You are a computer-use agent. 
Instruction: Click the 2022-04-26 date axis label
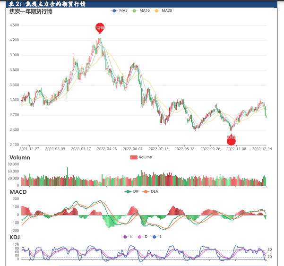point(107,148)
